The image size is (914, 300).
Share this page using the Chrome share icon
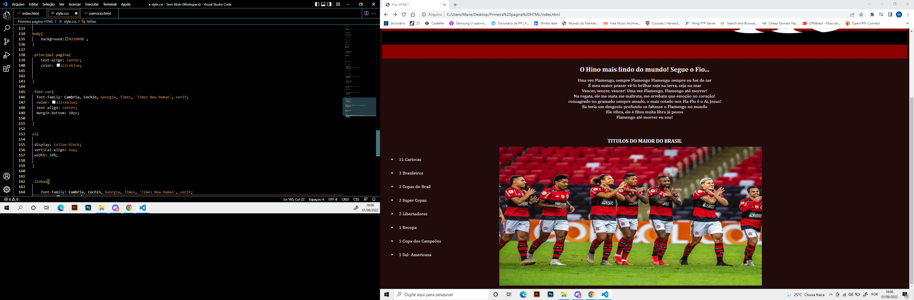pyautogui.click(x=852, y=14)
